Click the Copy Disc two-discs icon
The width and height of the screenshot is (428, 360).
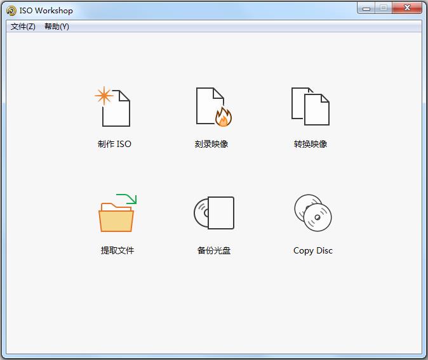pyautogui.click(x=313, y=213)
